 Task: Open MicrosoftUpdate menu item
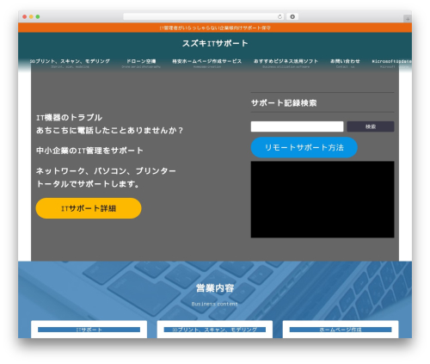(391, 63)
